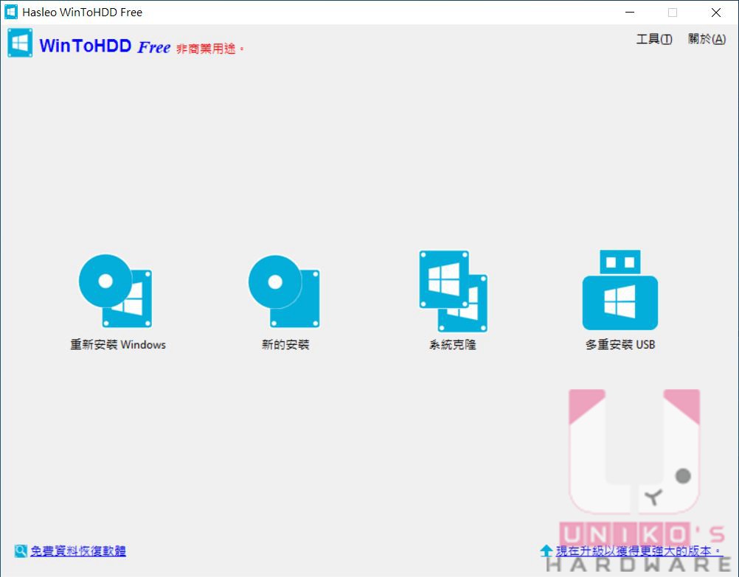
Task: Open the 工具(T) menu
Action: [654, 38]
